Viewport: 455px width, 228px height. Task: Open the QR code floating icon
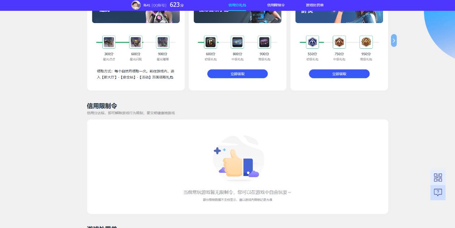point(438,177)
